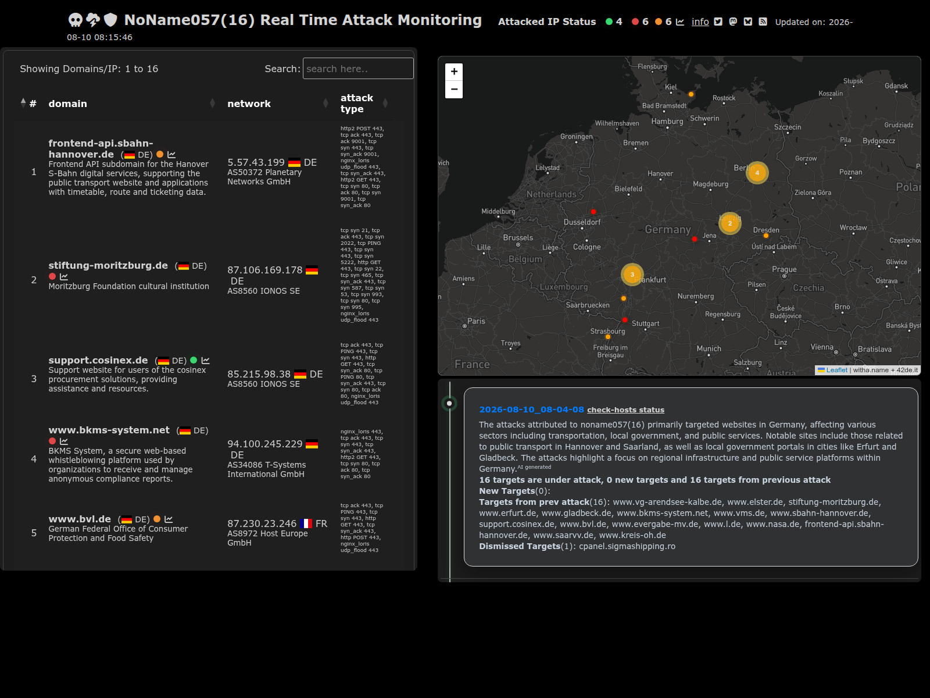This screenshot has width=930, height=698.
Task: Open the frontend-api.sbahn-hannover.de domain link
Action: (x=101, y=149)
